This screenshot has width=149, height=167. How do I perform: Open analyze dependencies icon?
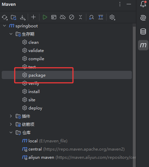[x=91, y=17]
